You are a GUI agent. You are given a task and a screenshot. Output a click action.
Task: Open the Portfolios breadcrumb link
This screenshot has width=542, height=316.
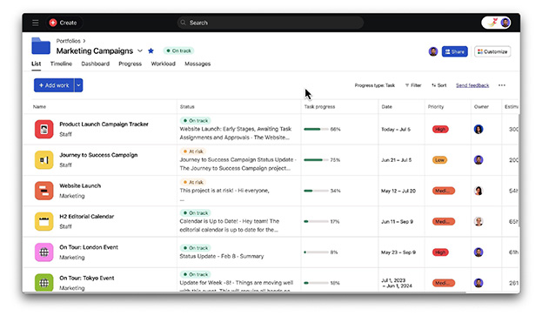[69, 41]
